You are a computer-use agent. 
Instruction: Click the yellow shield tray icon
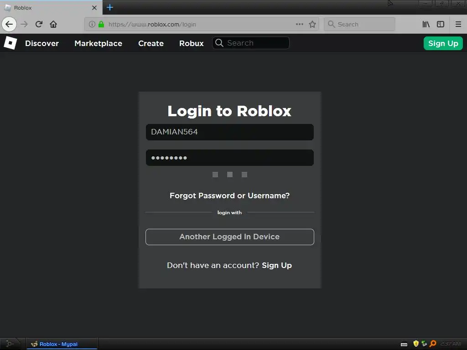click(416, 344)
